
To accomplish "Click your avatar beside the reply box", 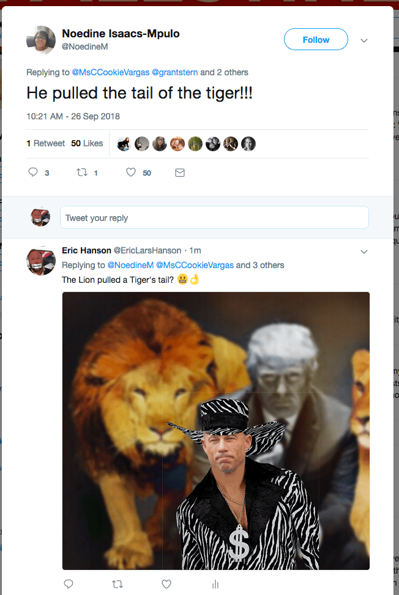I will click(x=40, y=217).
